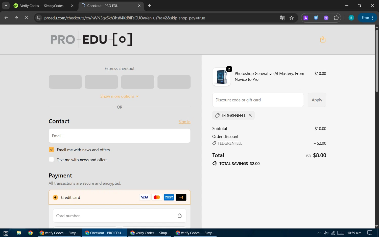Open the Extensions puzzle menu
Screen dimensions: 379x237
click(336, 18)
